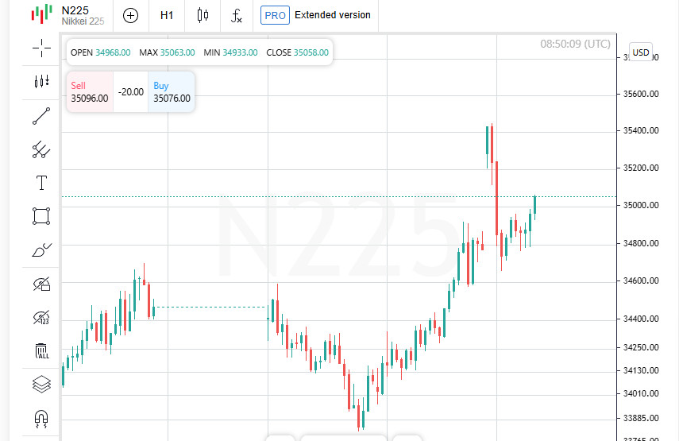Open the candlestick chart type menu

[x=203, y=15]
